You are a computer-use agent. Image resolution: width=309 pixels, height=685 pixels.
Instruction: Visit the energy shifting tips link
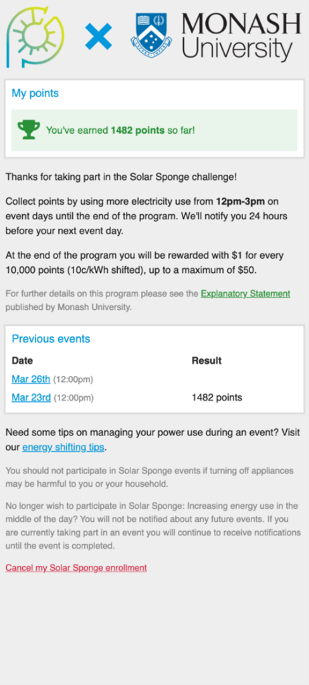64,448
